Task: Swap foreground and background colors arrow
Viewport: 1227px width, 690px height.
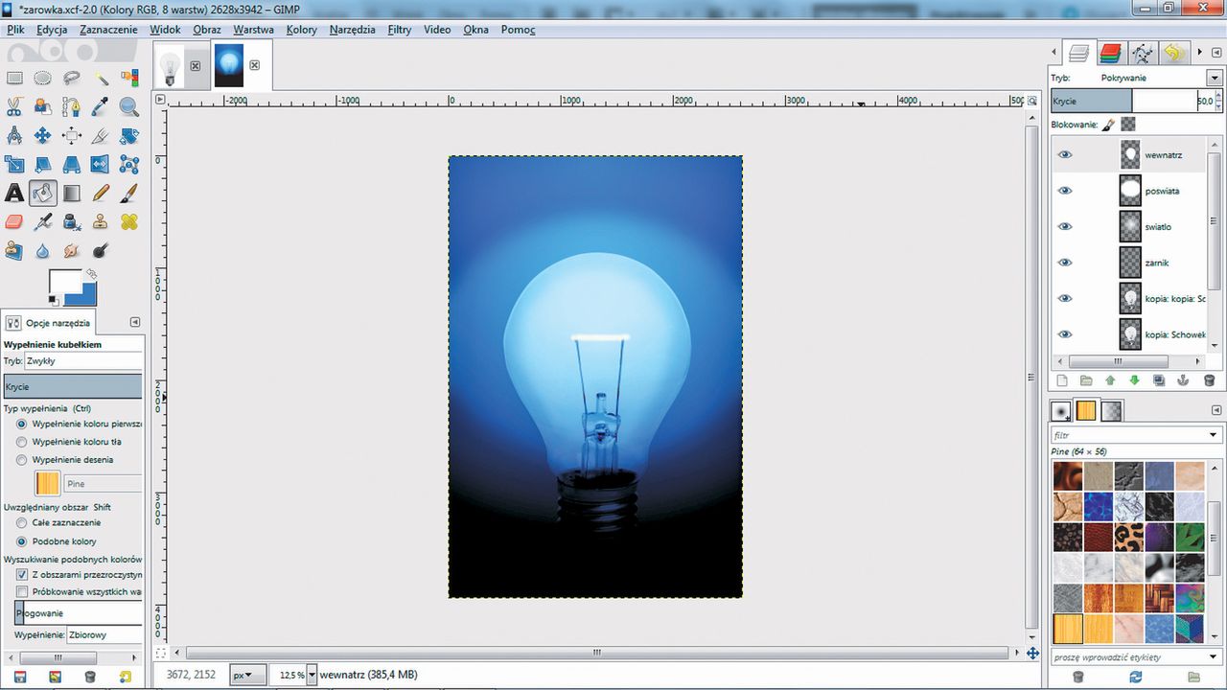Action: [x=91, y=274]
